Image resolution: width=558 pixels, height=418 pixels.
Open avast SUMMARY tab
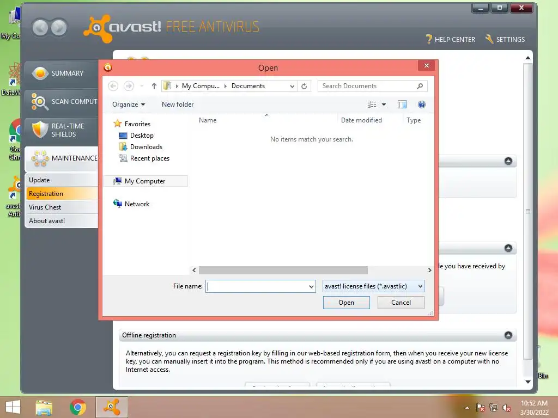[62, 73]
